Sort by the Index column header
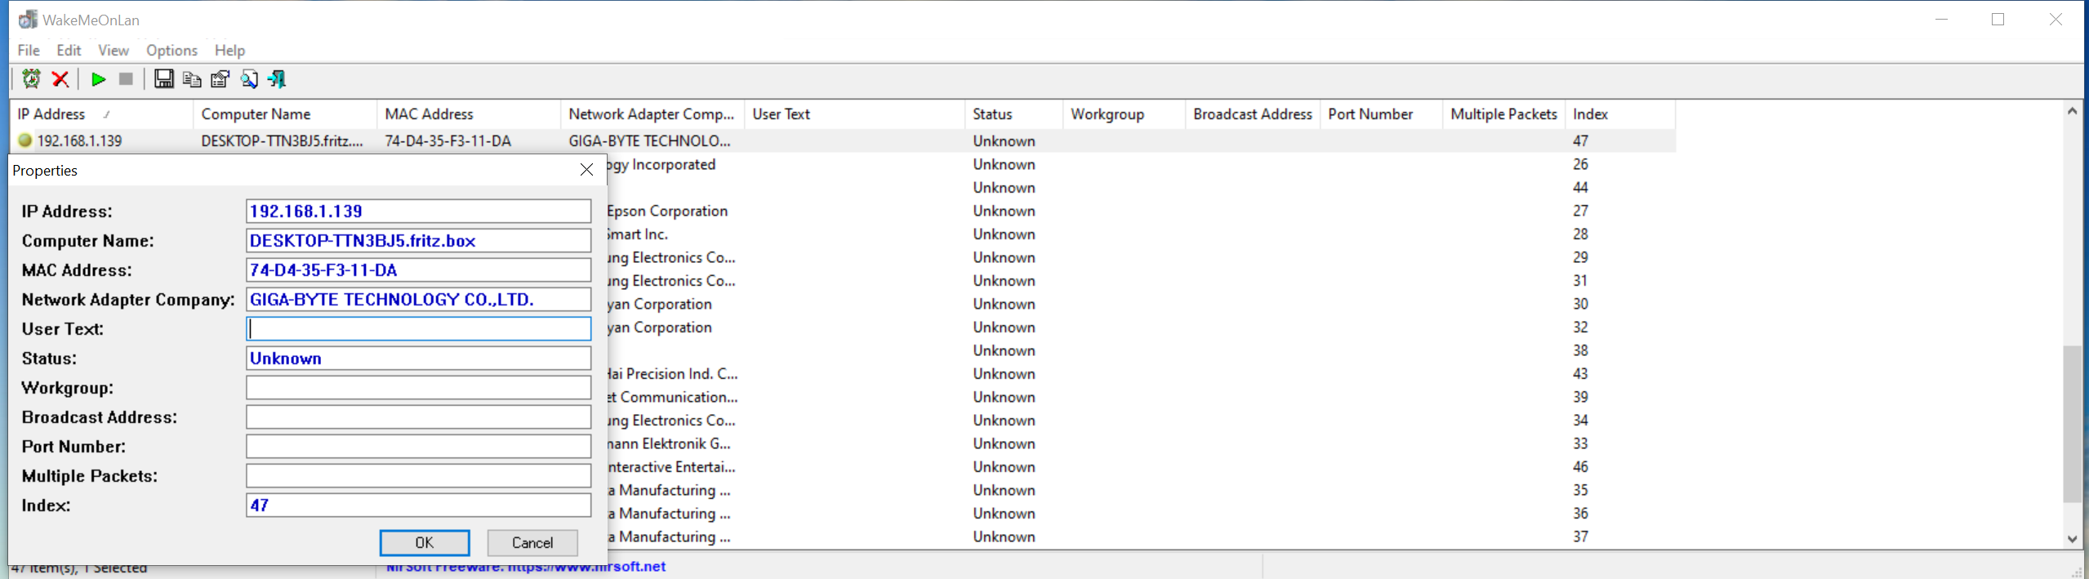Image resolution: width=2089 pixels, height=579 pixels. [x=1620, y=114]
